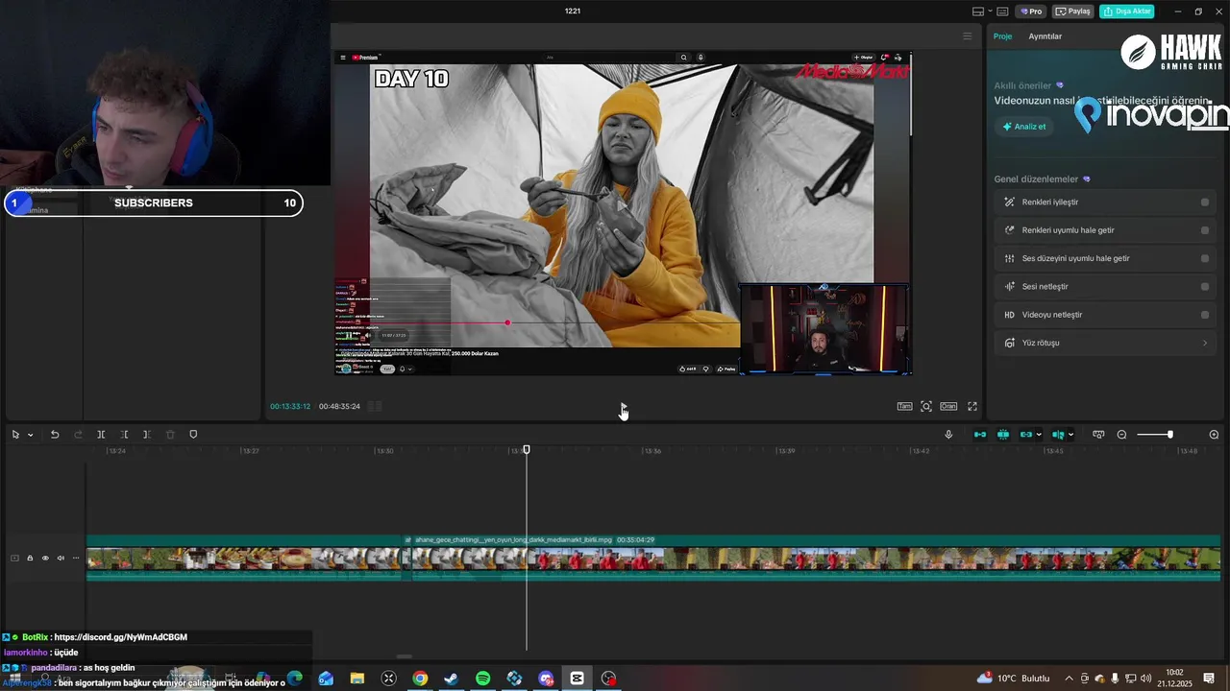This screenshot has height=691, width=1230.
Task: Open preview axis dropdown arrow
Action: 1070,435
